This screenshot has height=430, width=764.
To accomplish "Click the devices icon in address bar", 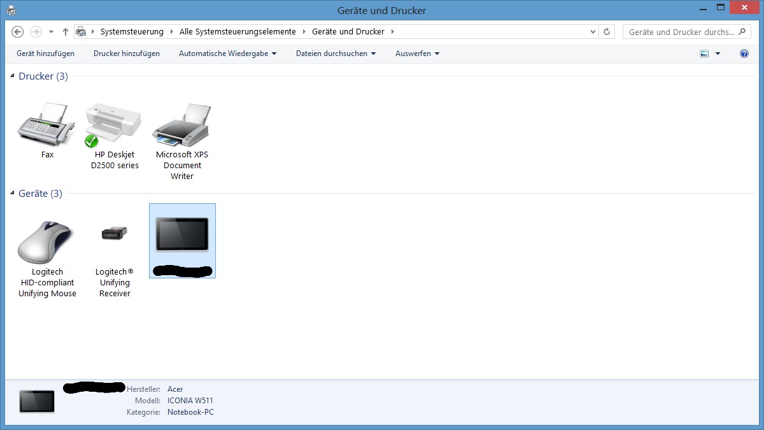I will [x=81, y=32].
